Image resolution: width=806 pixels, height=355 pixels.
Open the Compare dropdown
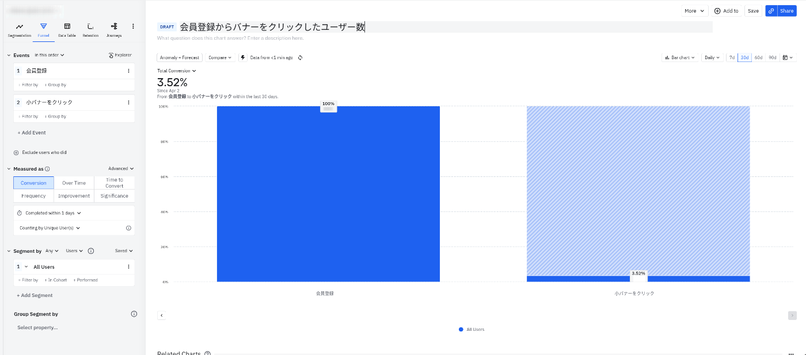pyautogui.click(x=219, y=57)
